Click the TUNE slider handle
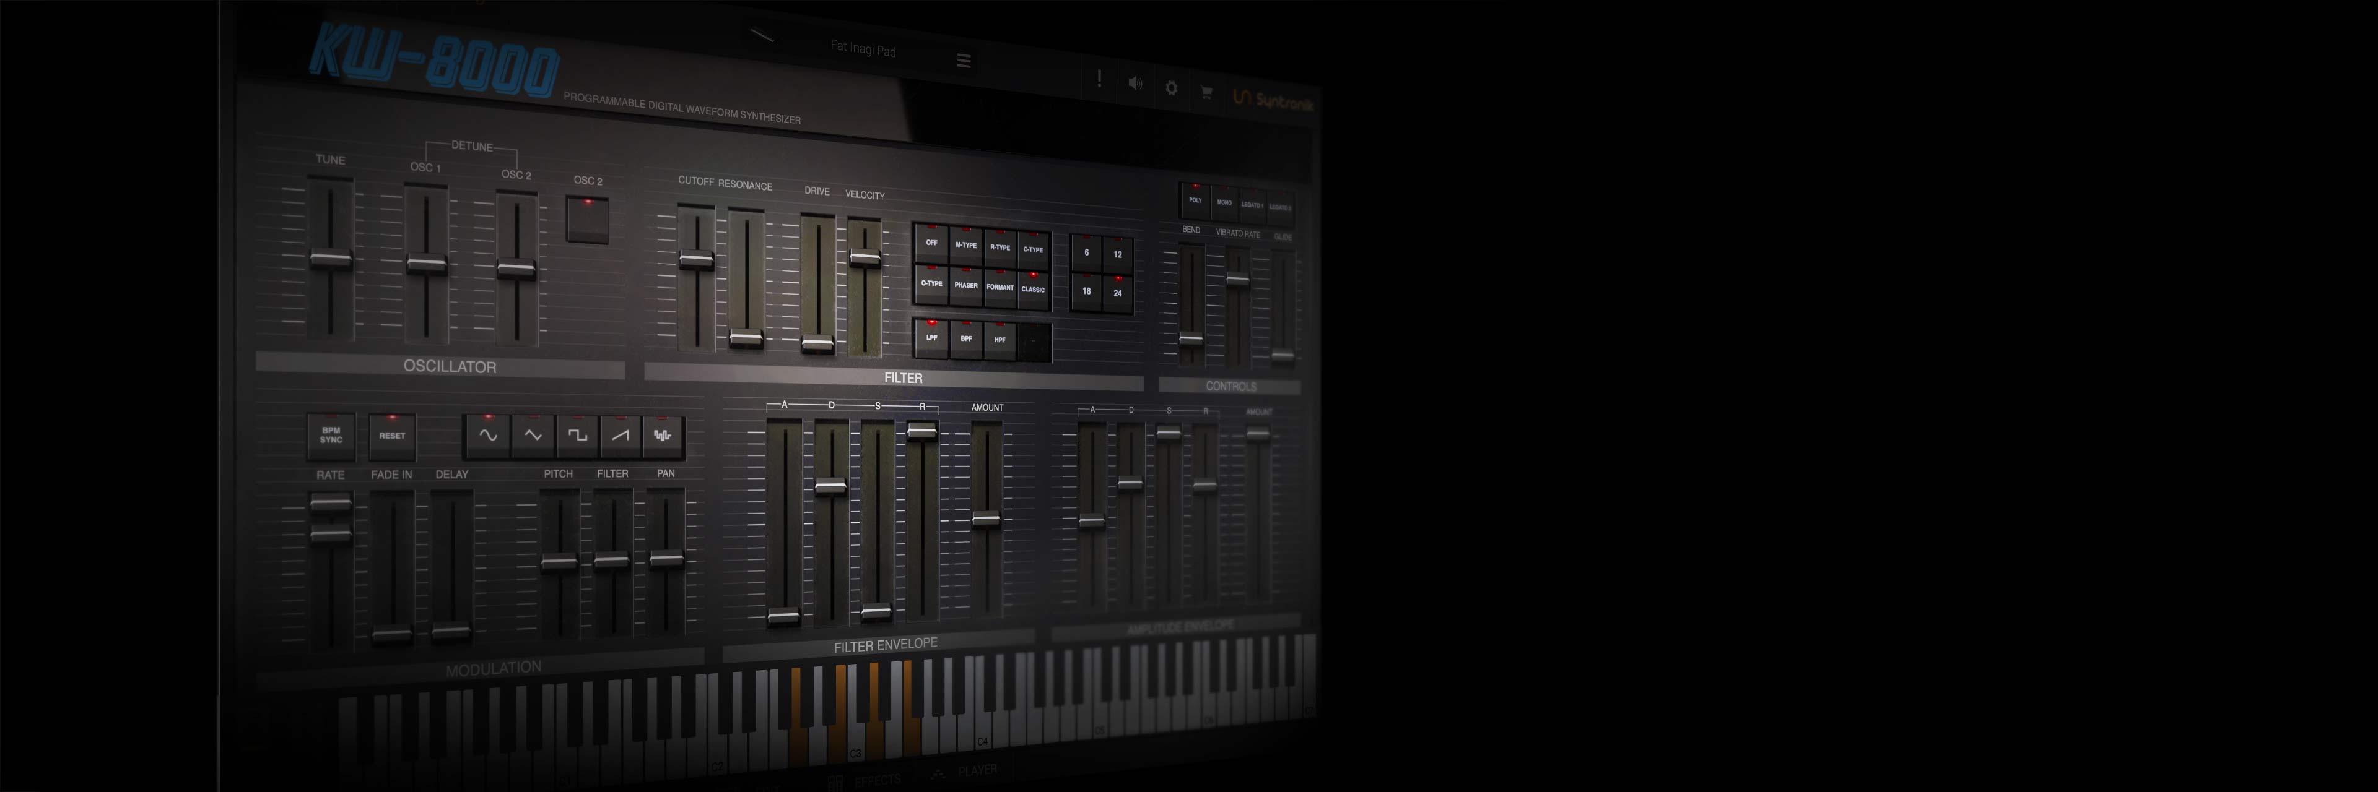Screen dimensions: 2378x792 click(331, 259)
